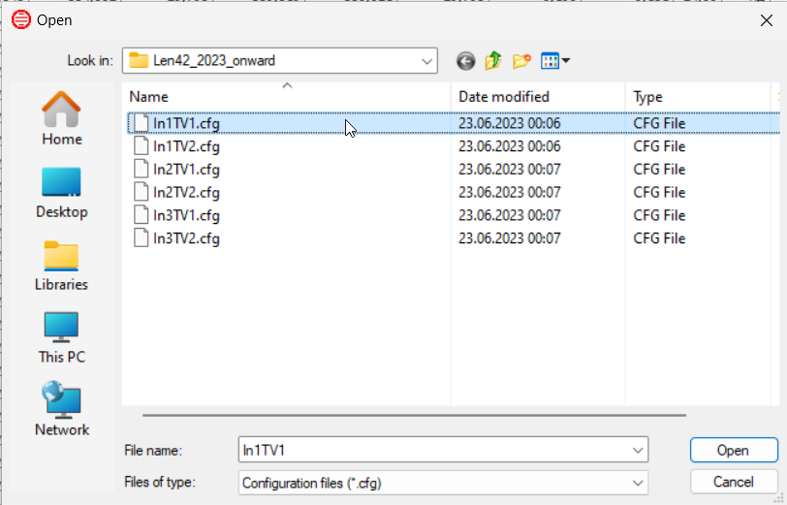The height and width of the screenshot is (505, 787).
Task: Open the View menu icon
Action: (x=555, y=61)
